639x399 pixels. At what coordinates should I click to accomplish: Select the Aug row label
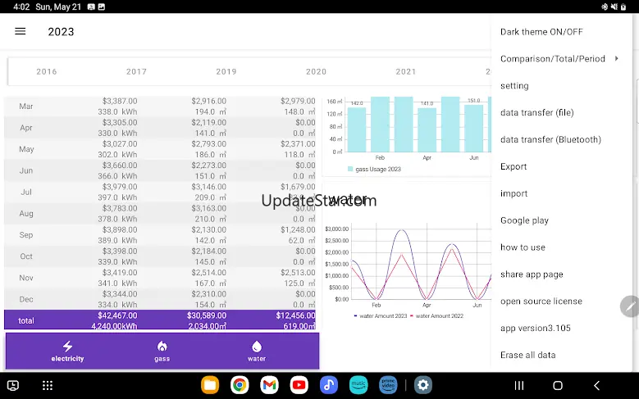coord(26,213)
